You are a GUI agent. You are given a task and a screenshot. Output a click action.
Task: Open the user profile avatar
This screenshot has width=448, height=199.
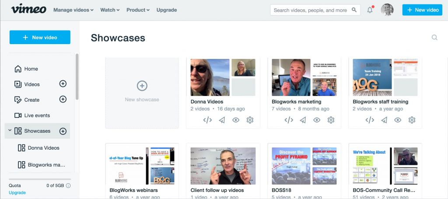[387, 10]
